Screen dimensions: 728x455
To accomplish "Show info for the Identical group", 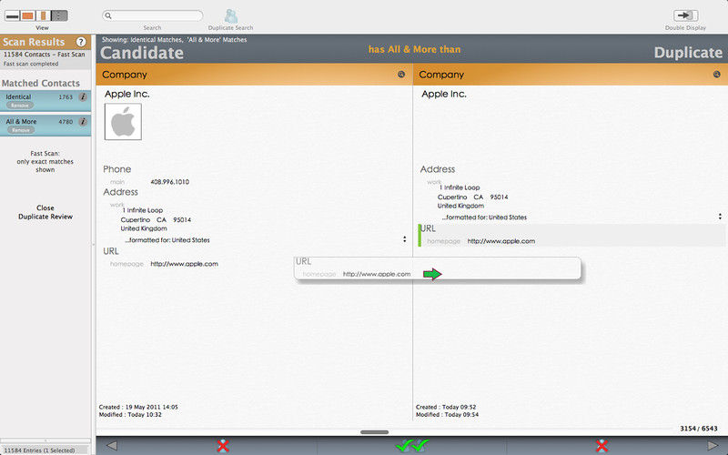I will coord(83,97).
